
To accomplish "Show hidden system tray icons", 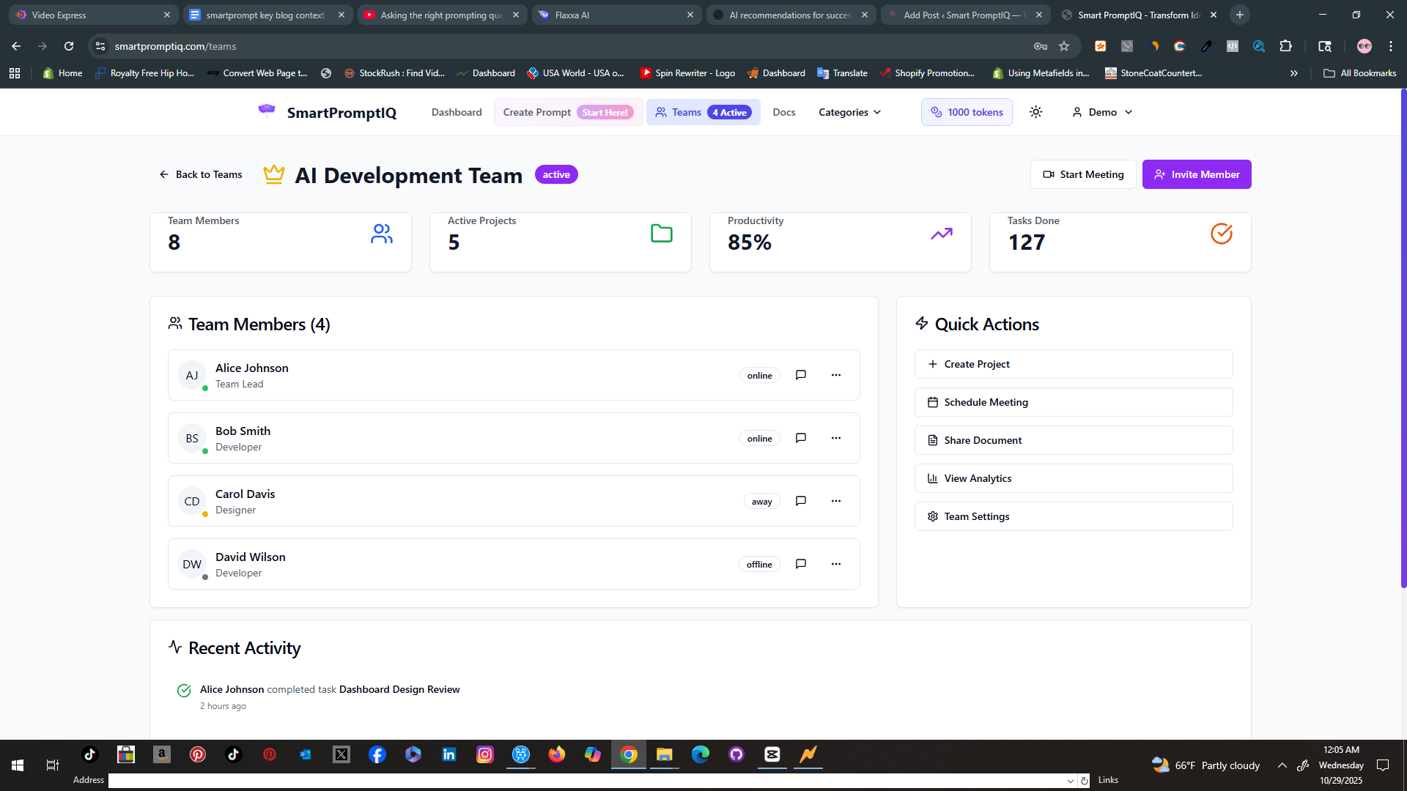I will click(x=1282, y=765).
